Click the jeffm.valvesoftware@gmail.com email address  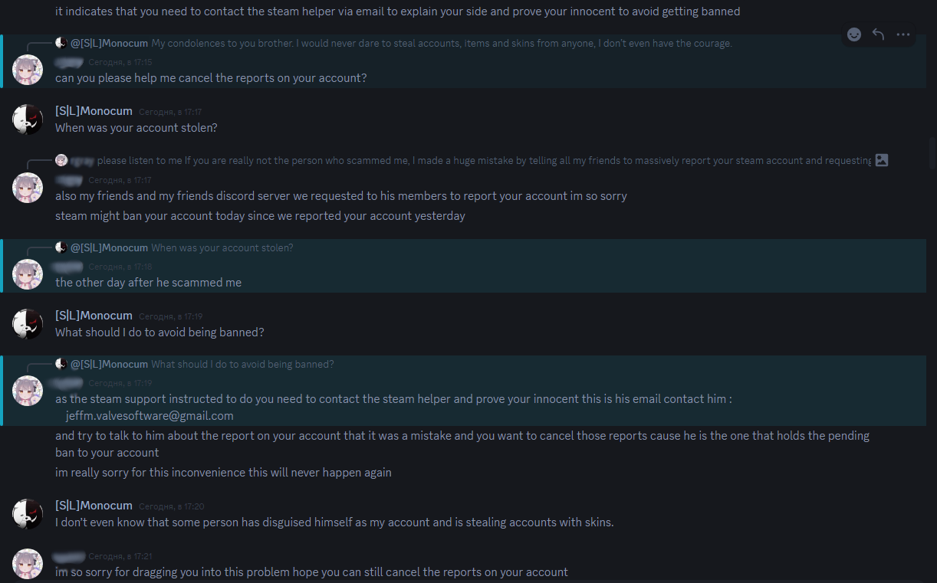150,416
